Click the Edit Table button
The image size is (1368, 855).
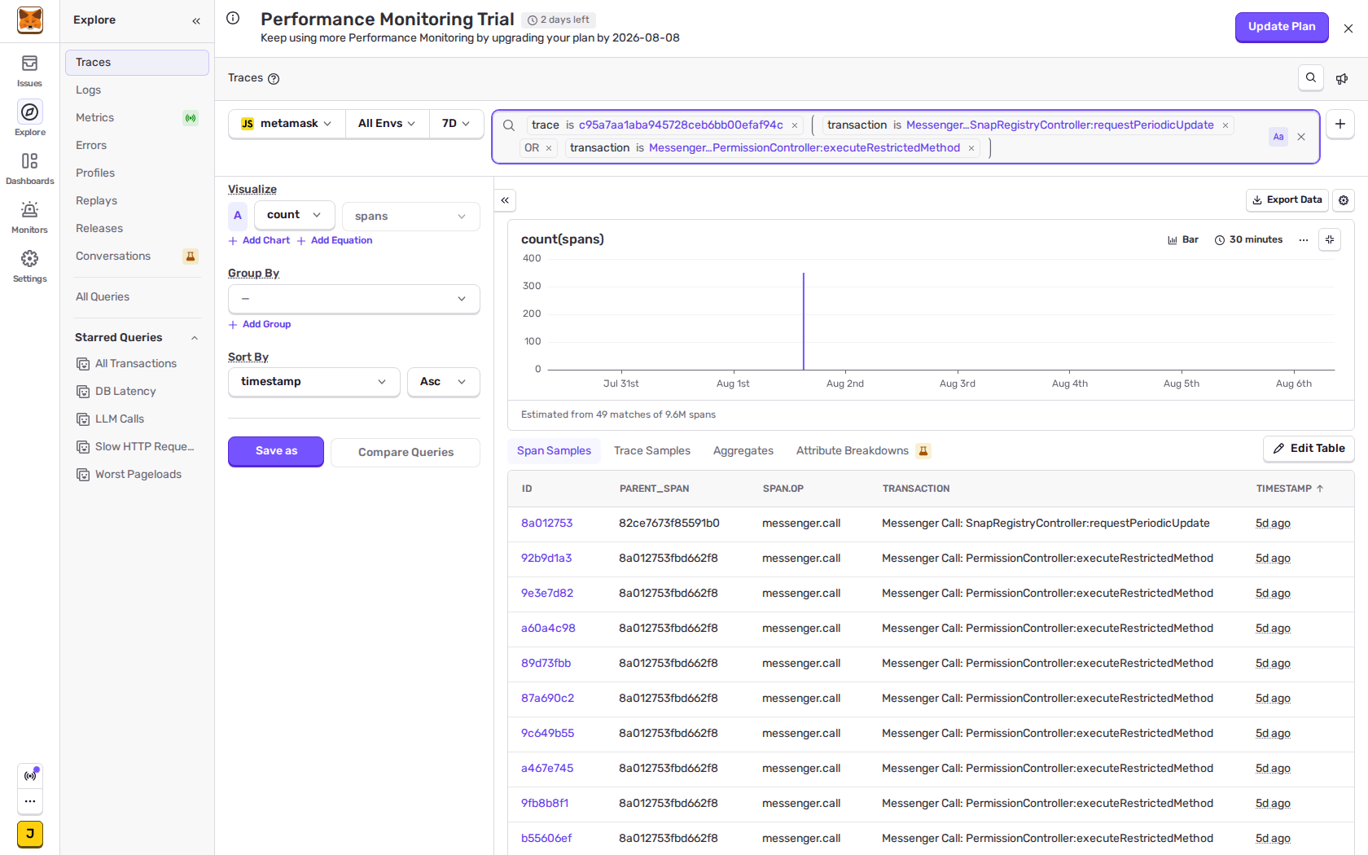(1309, 449)
